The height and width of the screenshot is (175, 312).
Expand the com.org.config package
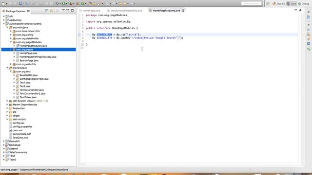click(x=11, y=35)
